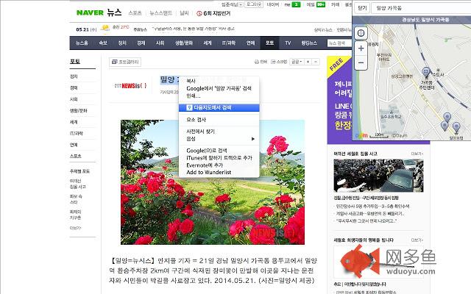Choose Google에서 '밀양 가곡동' 검색
The width and height of the screenshot is (471, 294).
(x=219, y=88)
